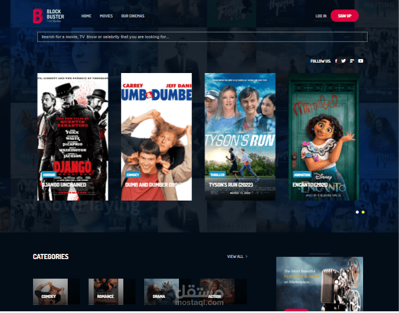Open the YouTube follow icon
This screenshot has height=313, width=399.
(361, 61)
